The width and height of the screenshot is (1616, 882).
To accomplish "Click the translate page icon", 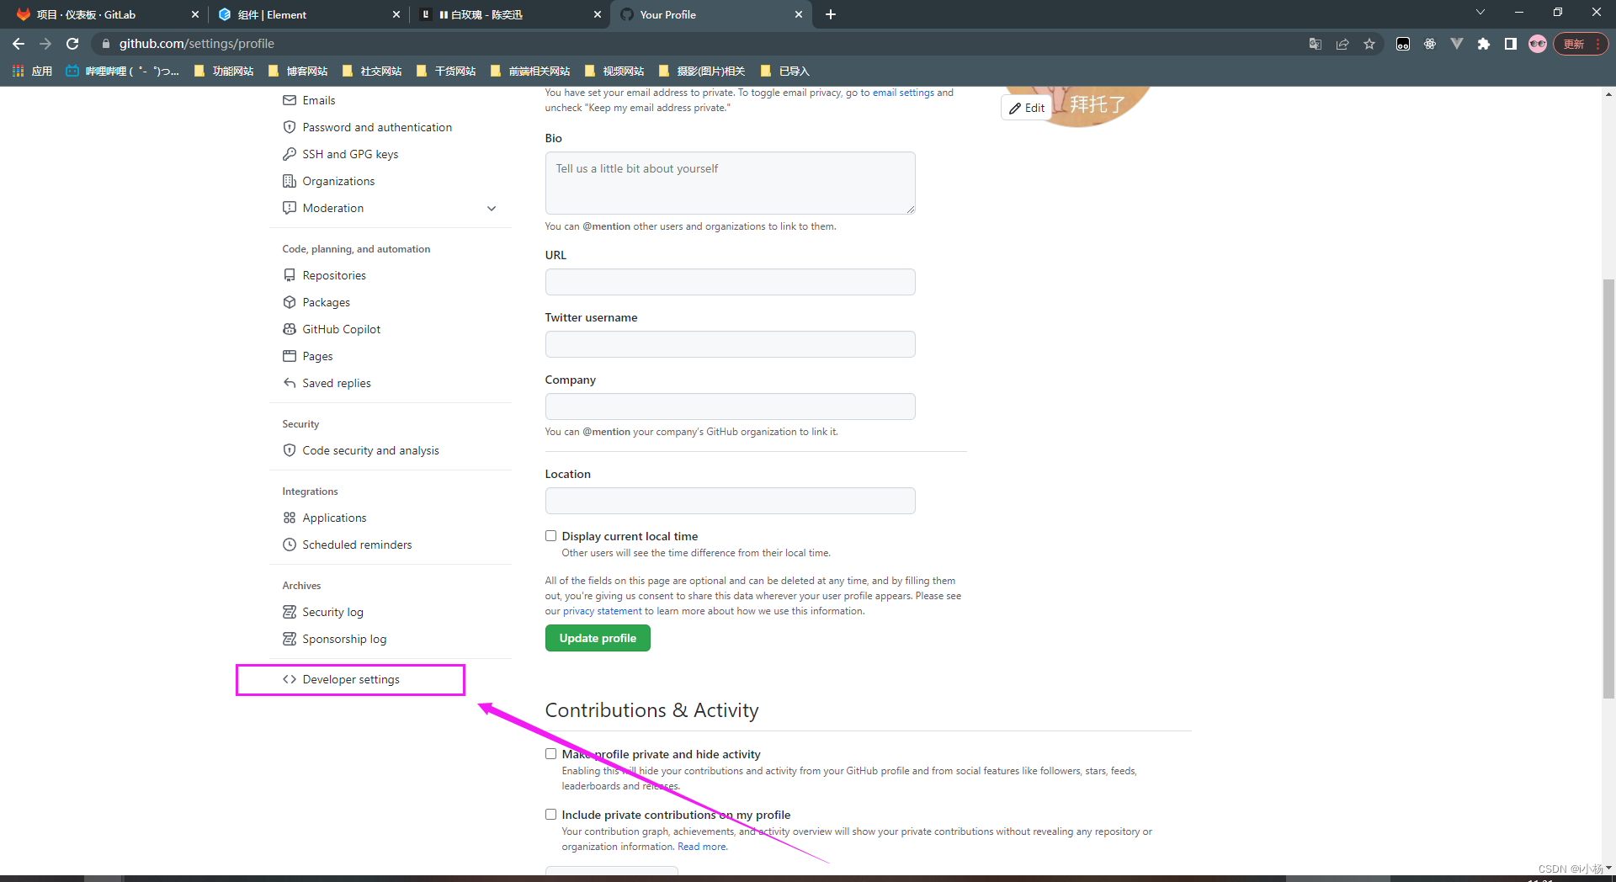I will pos(1316,44).
